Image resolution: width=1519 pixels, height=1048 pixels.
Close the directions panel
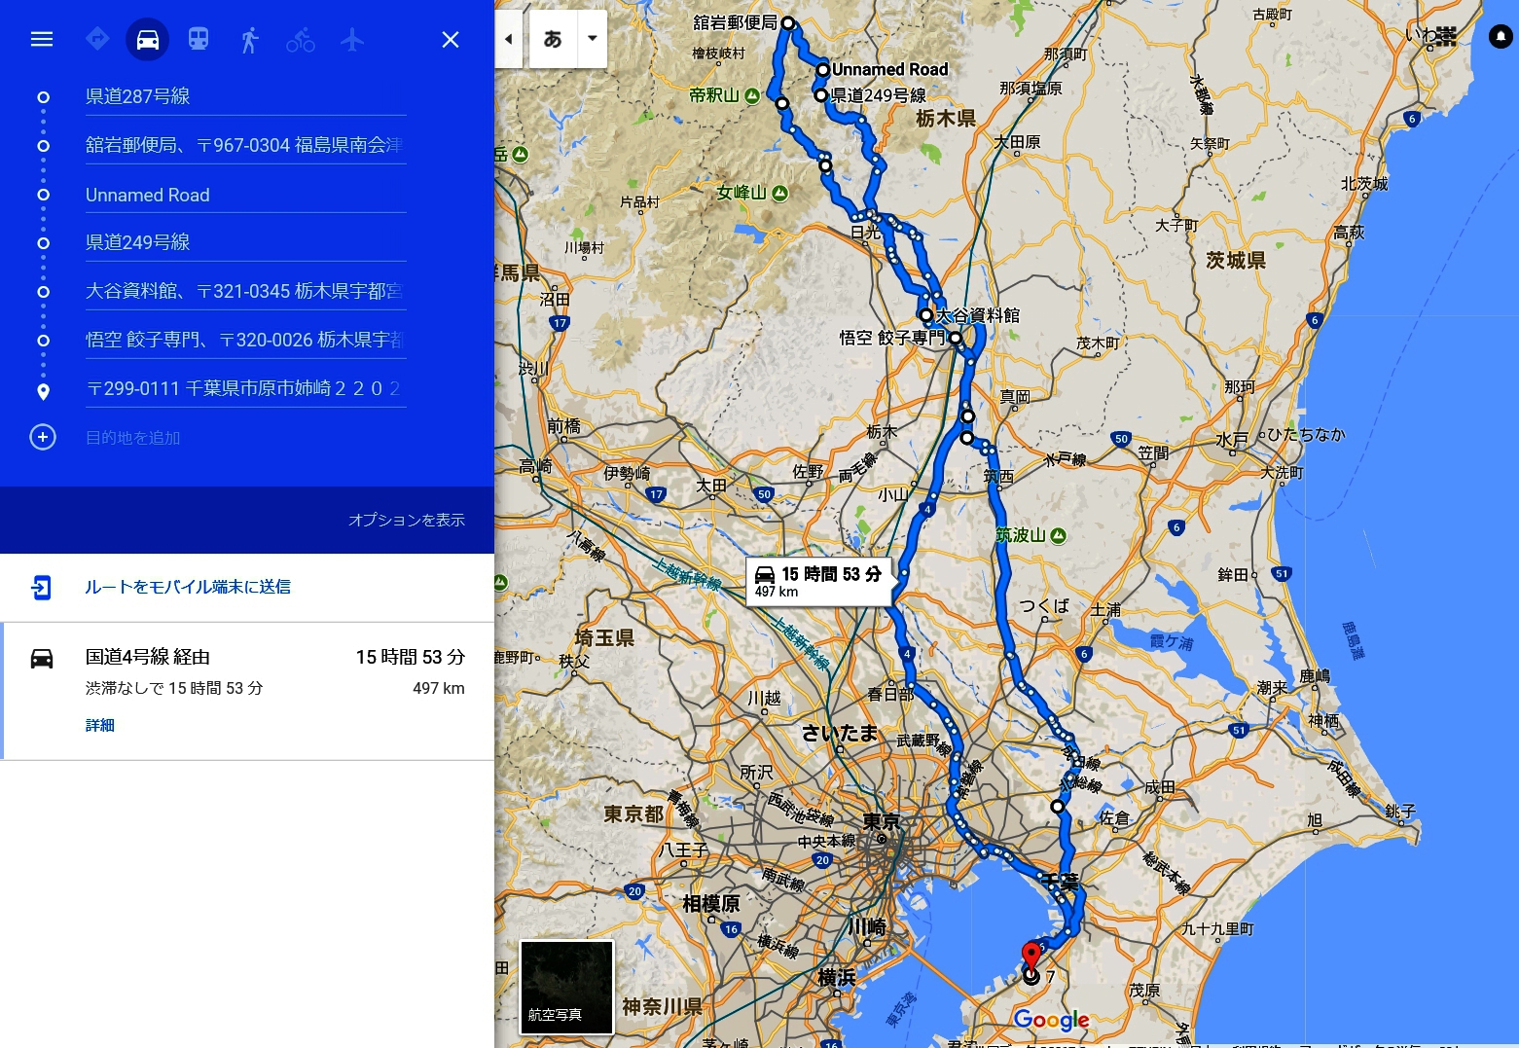(451, 39)
